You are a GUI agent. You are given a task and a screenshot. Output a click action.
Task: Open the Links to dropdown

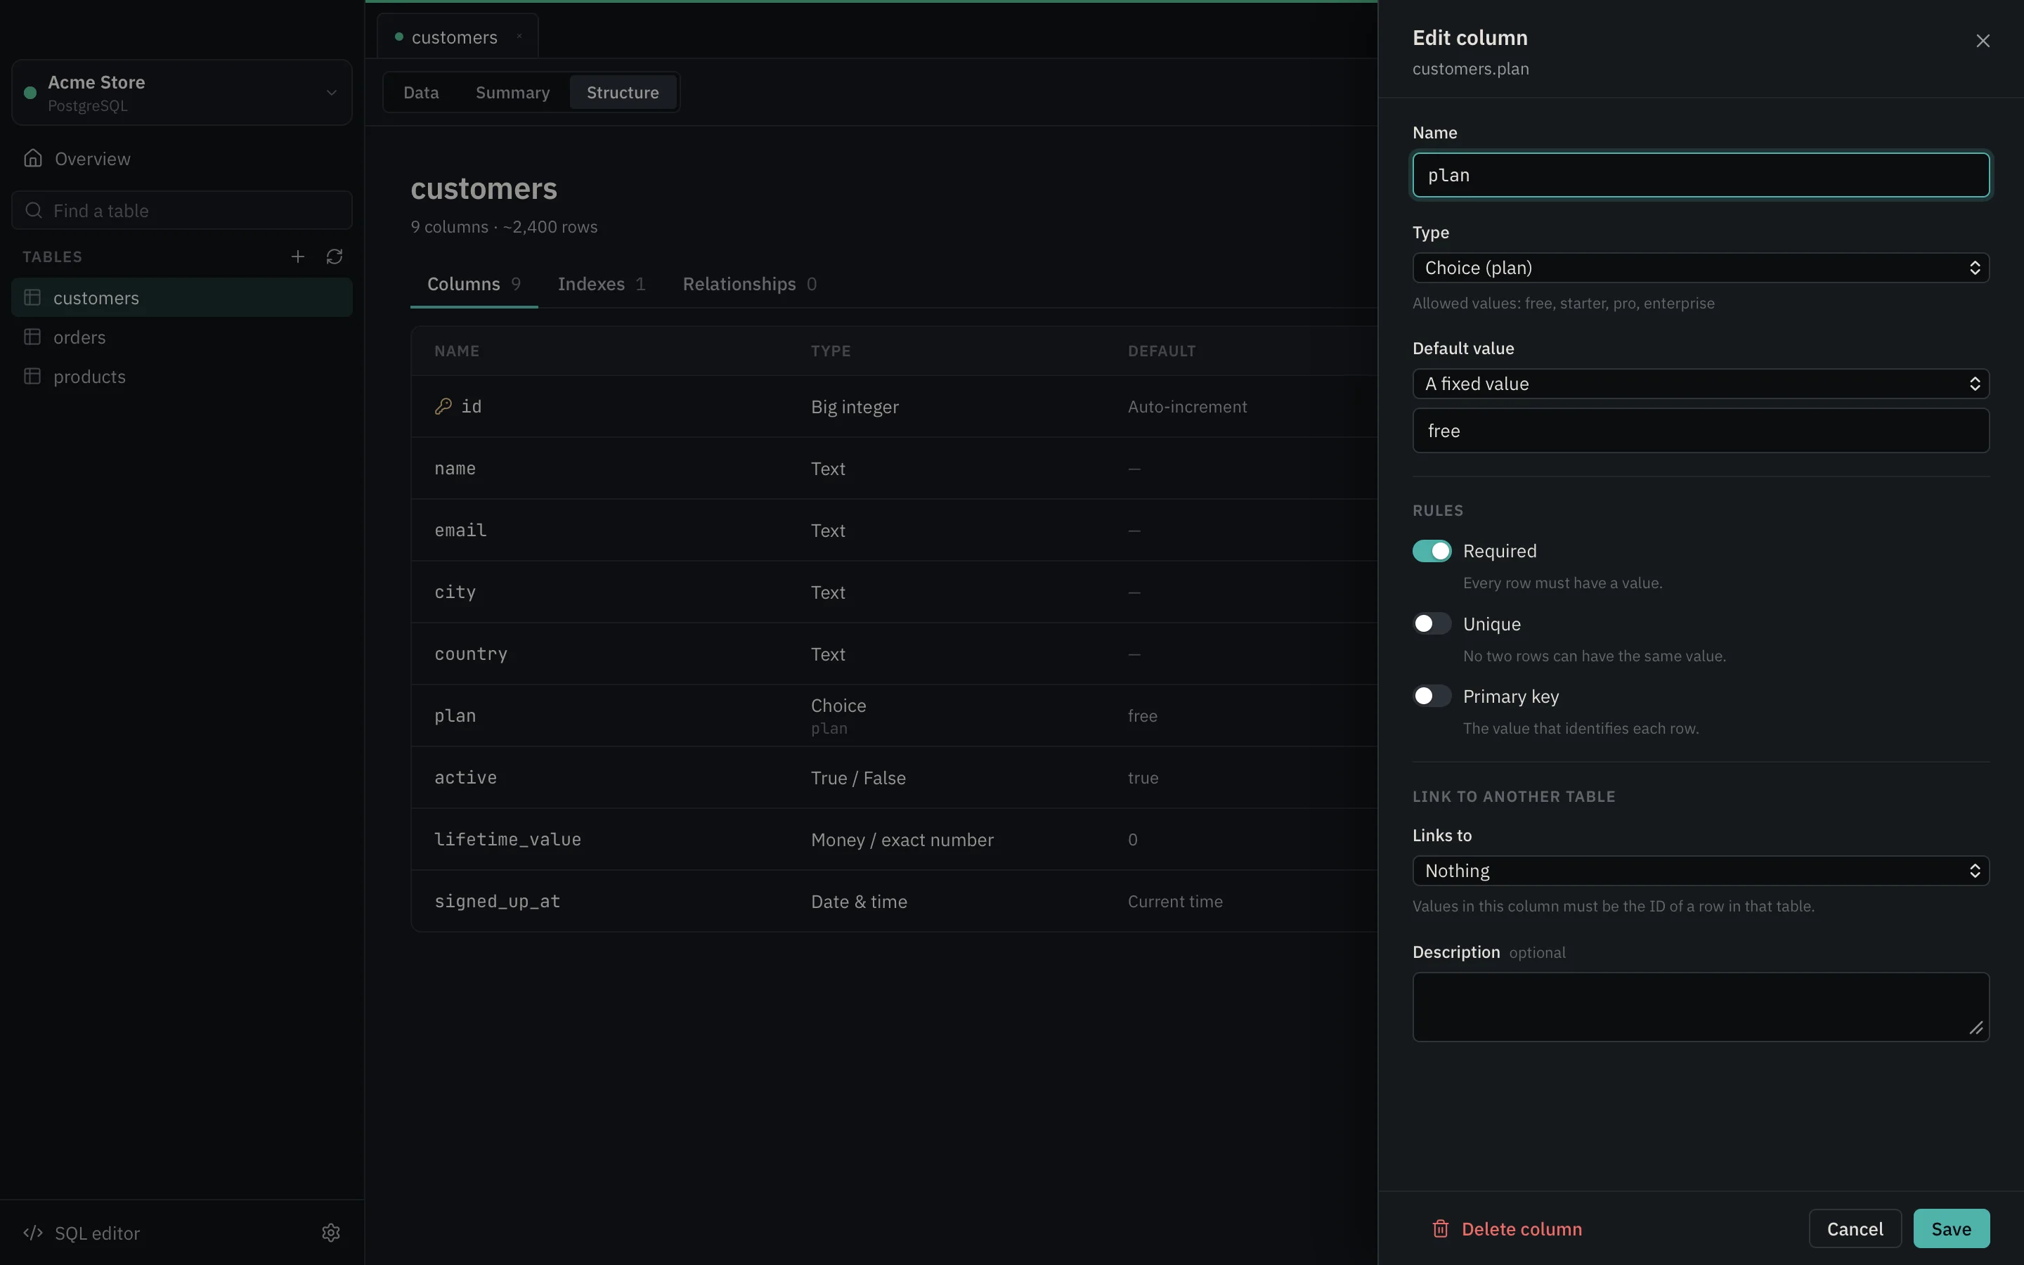click(x=1700, y=871)
